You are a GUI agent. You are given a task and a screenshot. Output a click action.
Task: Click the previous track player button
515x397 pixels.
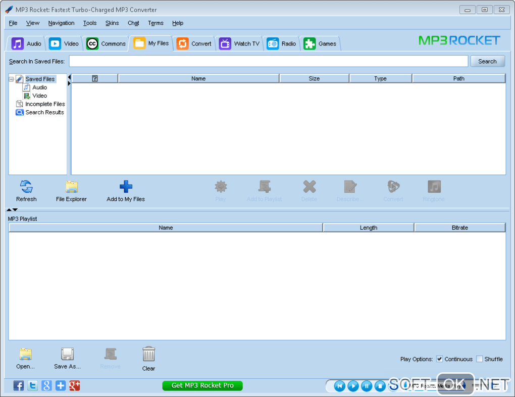[340, 386]
